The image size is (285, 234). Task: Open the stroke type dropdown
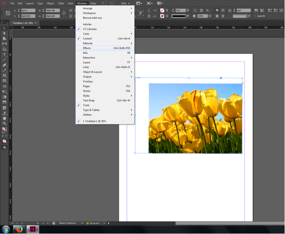point(188,16)
